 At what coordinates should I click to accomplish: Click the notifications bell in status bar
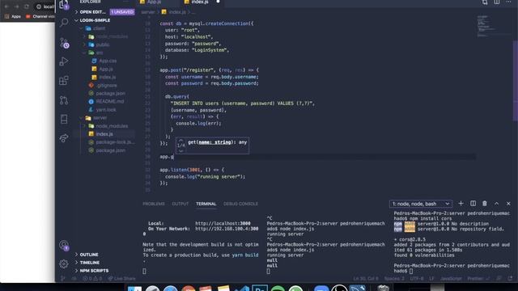[511, 278]
